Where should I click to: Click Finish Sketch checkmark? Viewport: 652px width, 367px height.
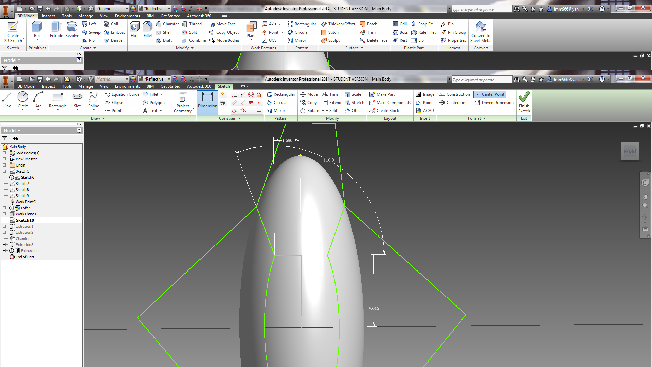click(524, 101)
